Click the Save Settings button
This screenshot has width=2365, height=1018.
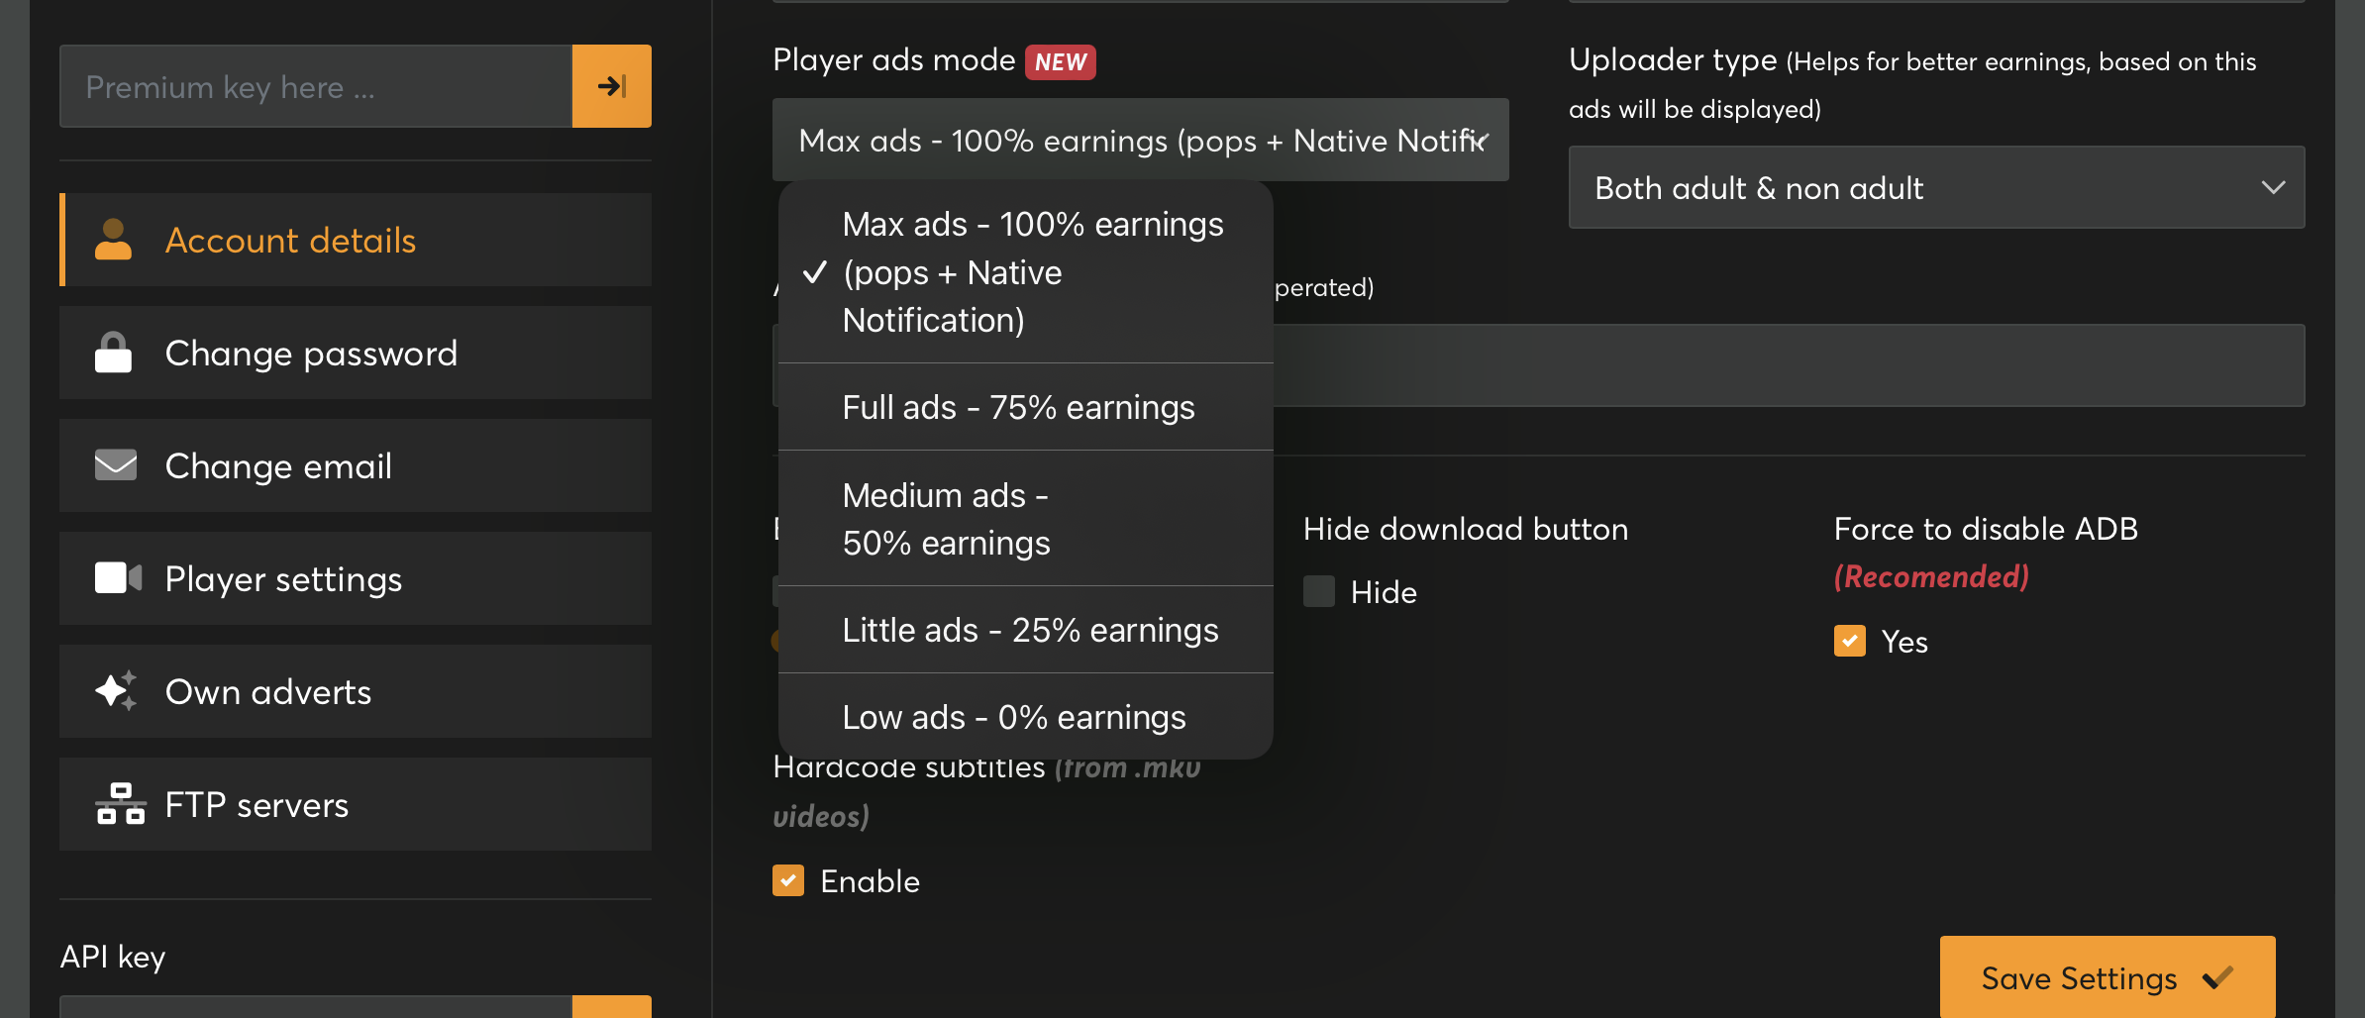click(2107, 977)
